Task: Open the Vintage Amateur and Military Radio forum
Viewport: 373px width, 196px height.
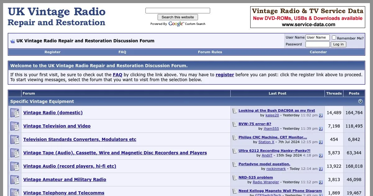Action: coord(65,180)
